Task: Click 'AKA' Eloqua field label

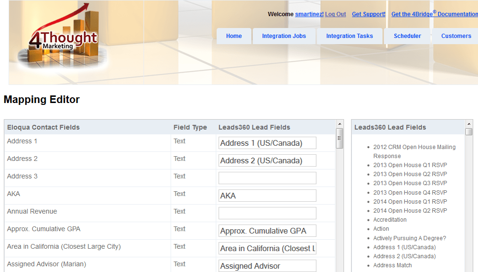Action: click(x=13, y=194)
